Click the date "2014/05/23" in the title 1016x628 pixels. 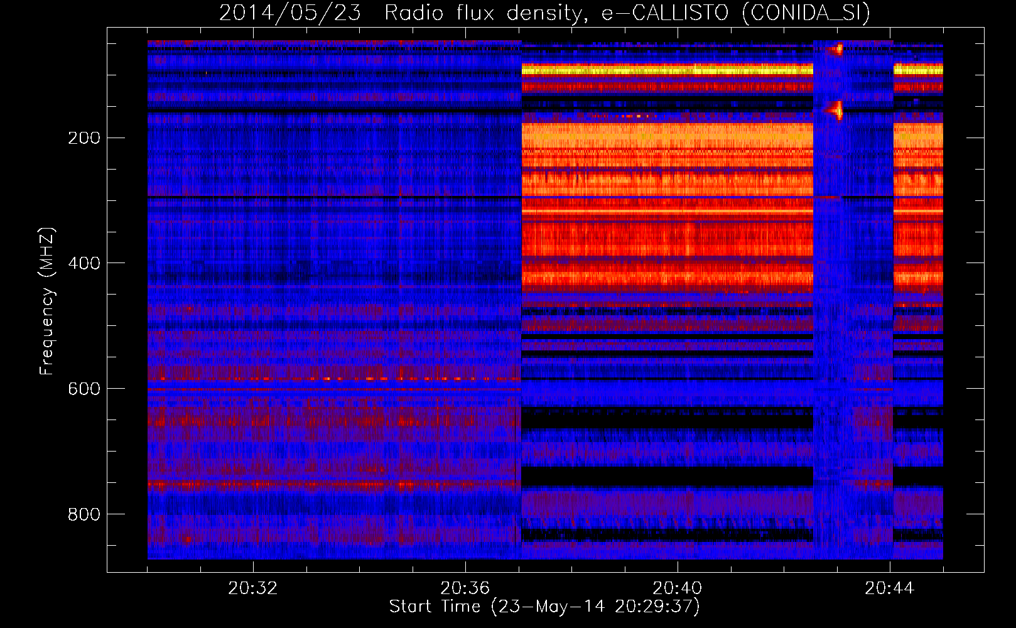(290, 13)
